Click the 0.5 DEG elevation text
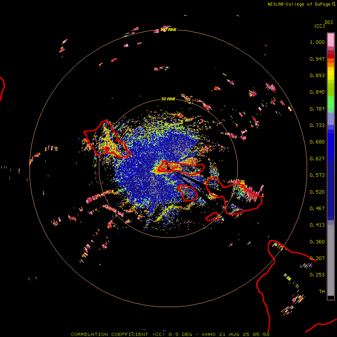Screen dimensions: 337x337 pyautogui.click(x=180, y=334)
